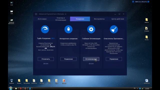Click the Advanced SystemCare taskbar icon
This screenshot has height=90, width=160.
[x=30, y=88]
